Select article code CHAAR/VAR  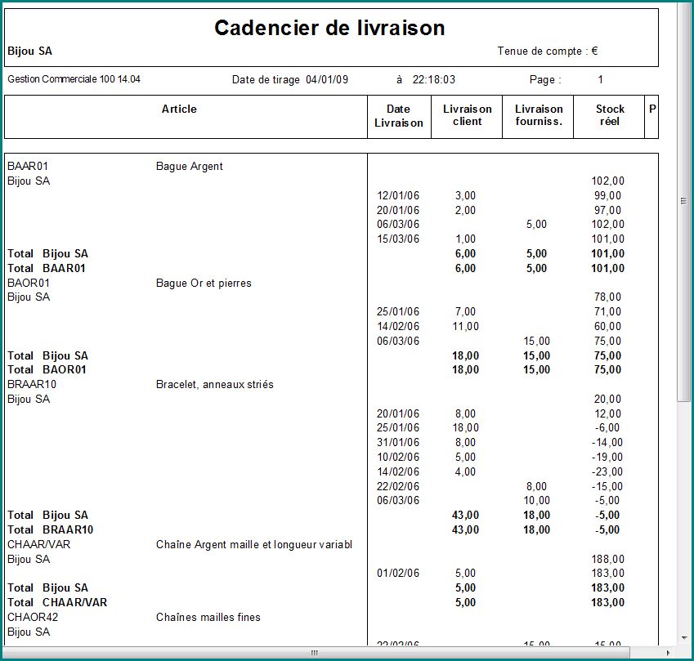point(39,545)
